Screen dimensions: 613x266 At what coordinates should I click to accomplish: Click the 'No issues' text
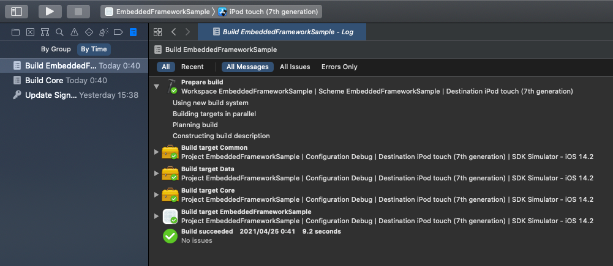tap(197, 240)
